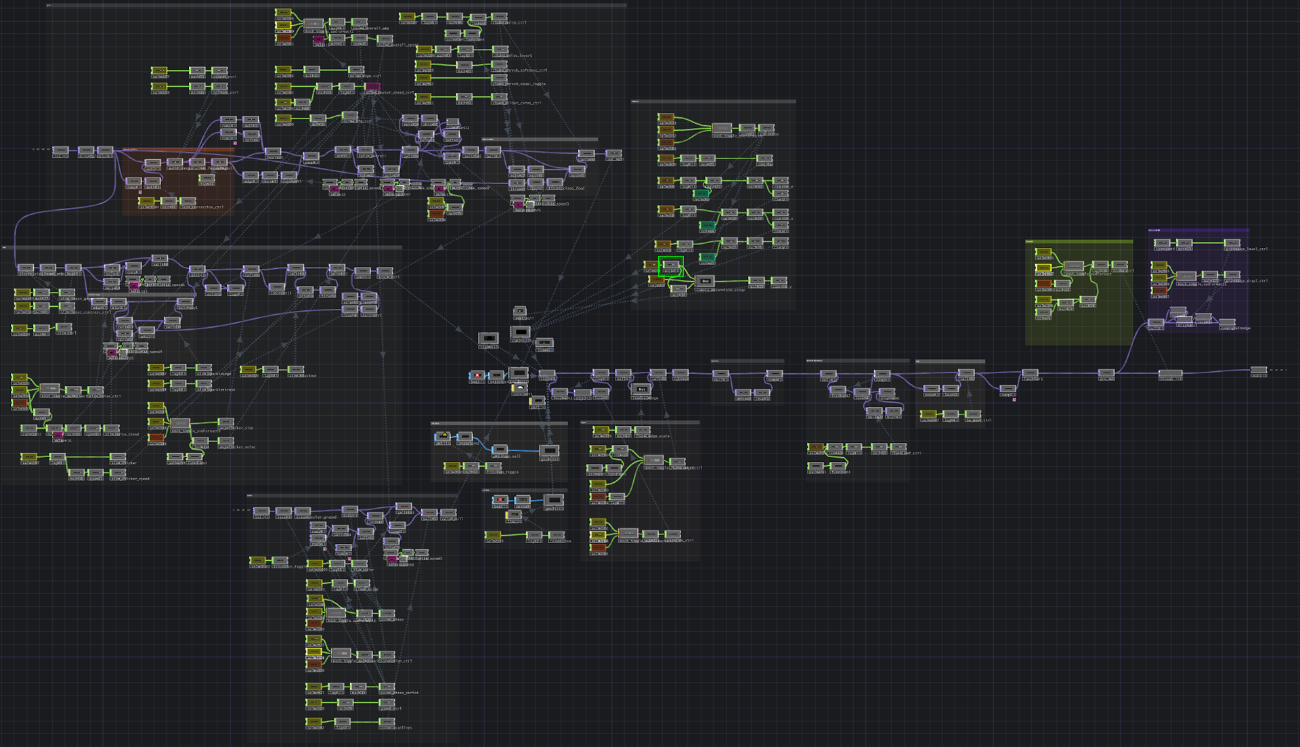Select the 'Box' node under the main purple chain
The width and height of the screenshot is (1300, 747).
(x=641, y=389)
